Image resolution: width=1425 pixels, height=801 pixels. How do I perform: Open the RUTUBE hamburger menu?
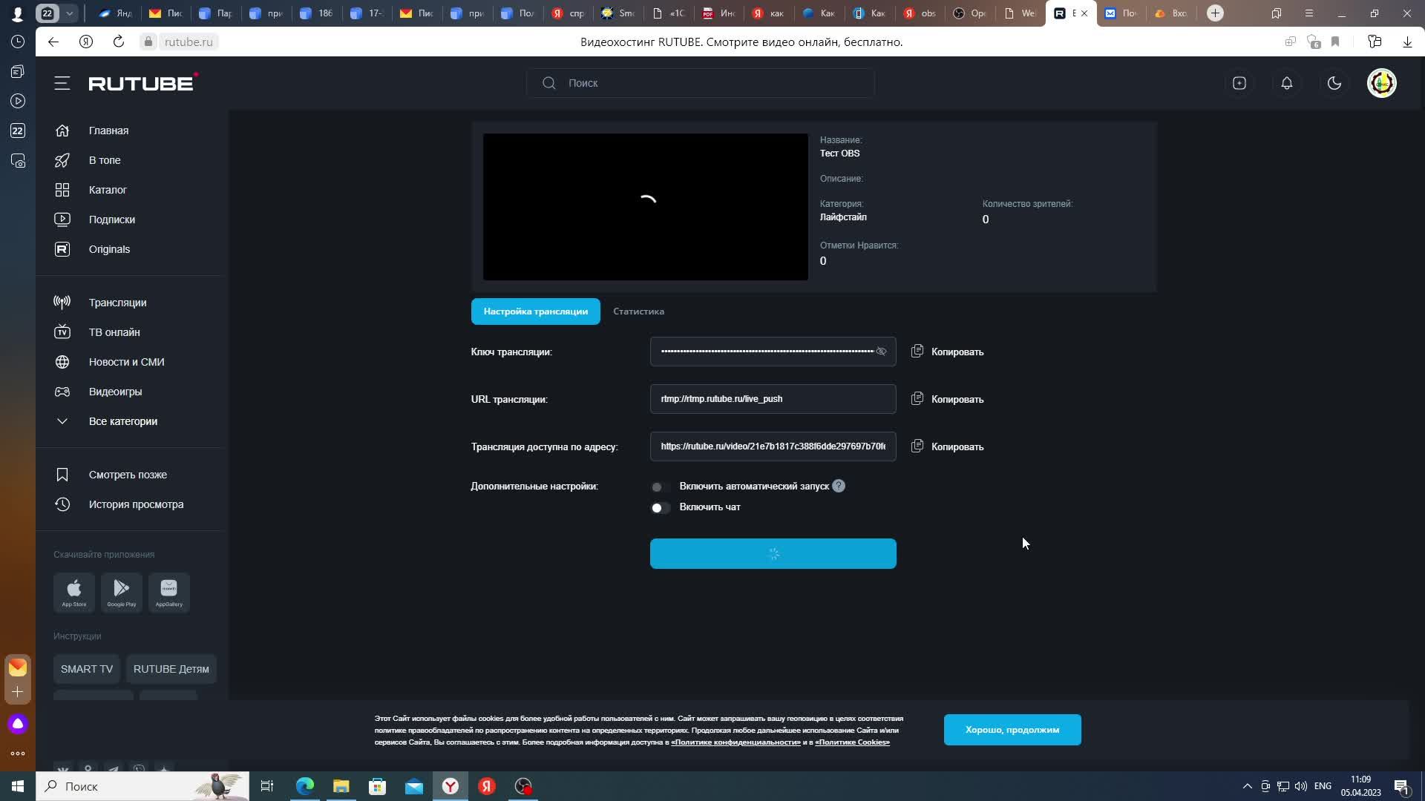[x=62, y=83]
